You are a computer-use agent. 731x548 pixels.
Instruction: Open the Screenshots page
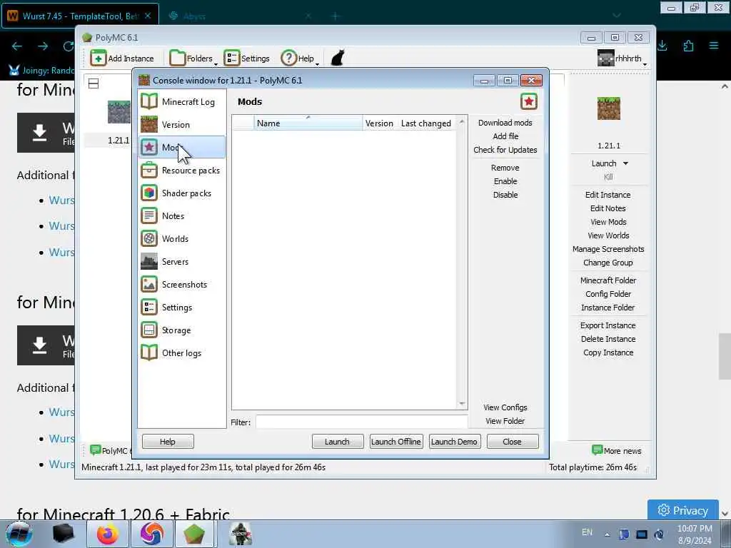pos(182,284)
